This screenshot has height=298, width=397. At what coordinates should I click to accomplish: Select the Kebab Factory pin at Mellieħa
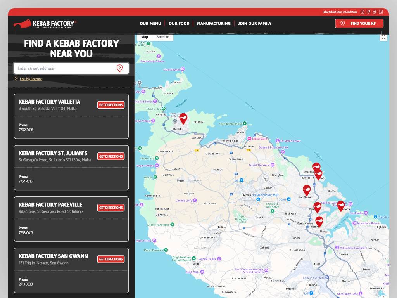183,119
